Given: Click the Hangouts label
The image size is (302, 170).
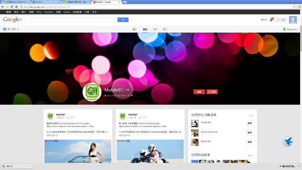Looking at the screenshot, I should (292, 29).
